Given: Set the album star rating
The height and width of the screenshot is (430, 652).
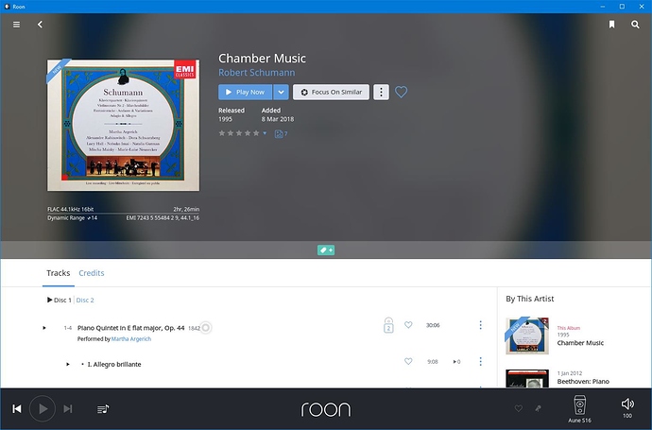Looking at the screenshot, I should [239, 133].
